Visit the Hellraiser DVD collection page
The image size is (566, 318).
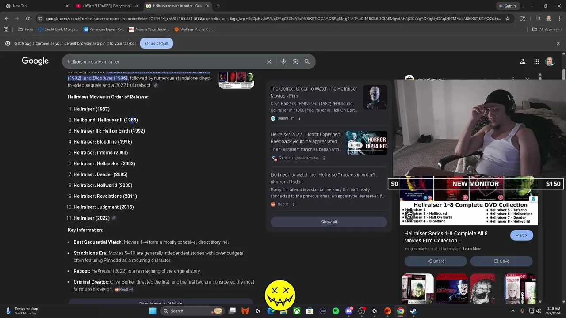tap(521, 235)
